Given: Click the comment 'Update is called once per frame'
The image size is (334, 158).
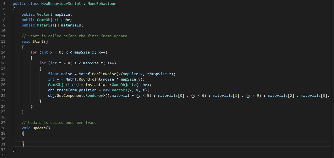Looking at the screenshot, I should pyautogui.click(x=59, y=122).
